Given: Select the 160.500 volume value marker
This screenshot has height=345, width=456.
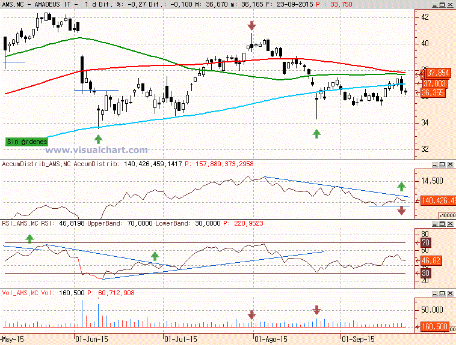Looking at the screenshot, I should coord(434,327).
